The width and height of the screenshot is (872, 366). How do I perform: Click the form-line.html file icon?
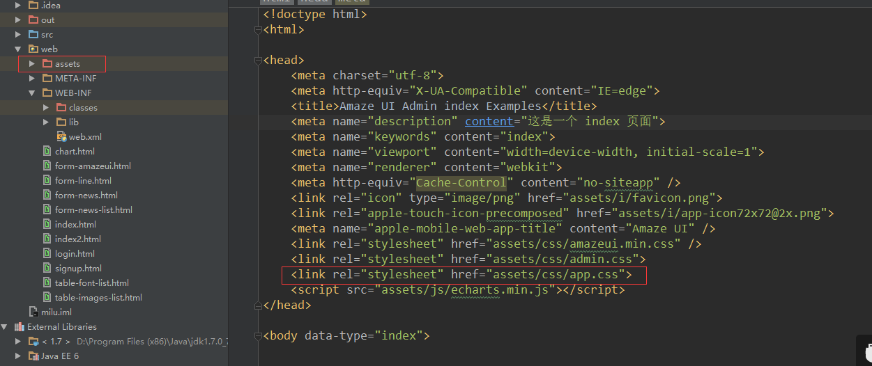tap(48, 180)
